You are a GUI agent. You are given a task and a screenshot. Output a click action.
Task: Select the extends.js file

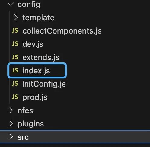coord(41,57)
